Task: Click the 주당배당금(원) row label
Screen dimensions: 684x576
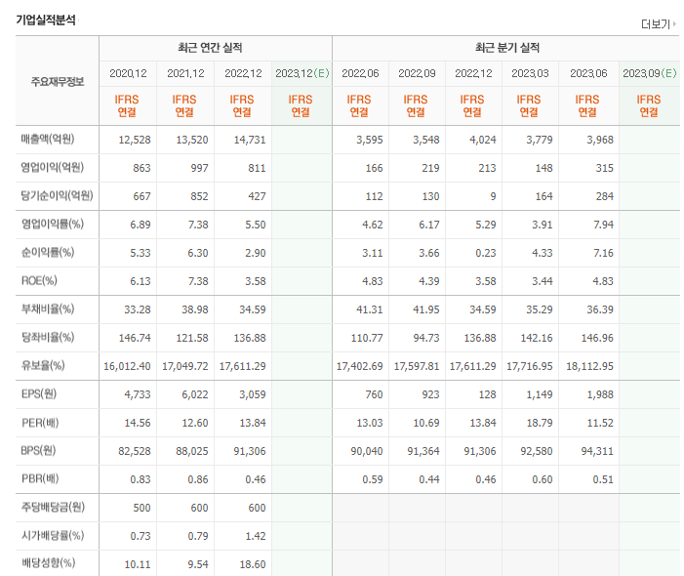Action: 53,507
